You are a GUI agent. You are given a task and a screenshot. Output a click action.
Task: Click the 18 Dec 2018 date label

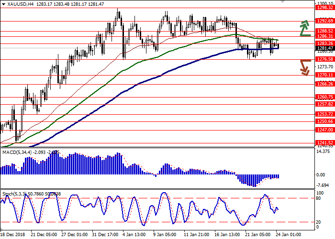pos(13,235)
